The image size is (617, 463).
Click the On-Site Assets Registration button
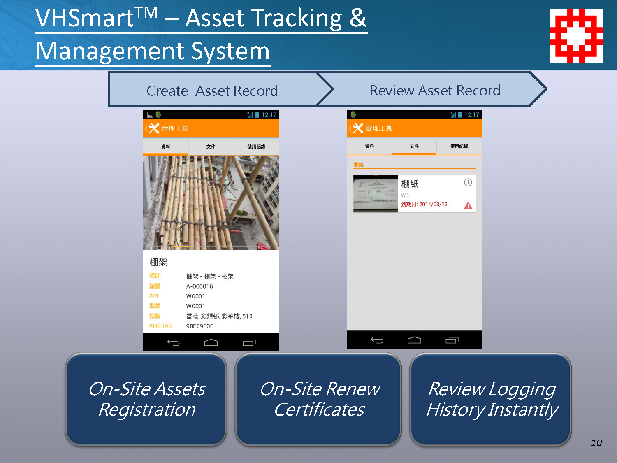[x=146, y=399]
